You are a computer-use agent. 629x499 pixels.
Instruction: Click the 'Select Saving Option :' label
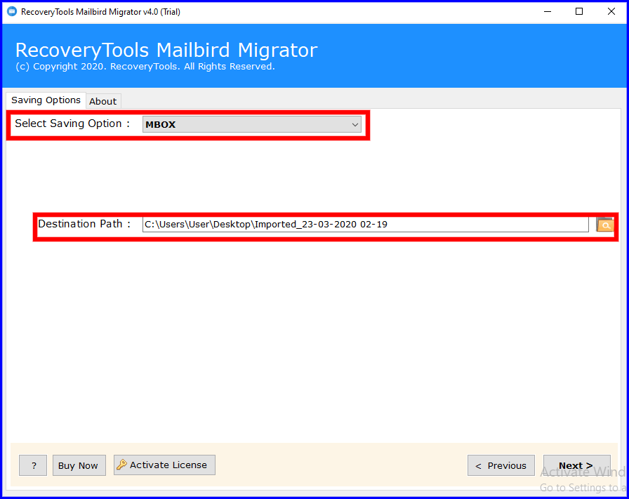[x=72, y=124]
